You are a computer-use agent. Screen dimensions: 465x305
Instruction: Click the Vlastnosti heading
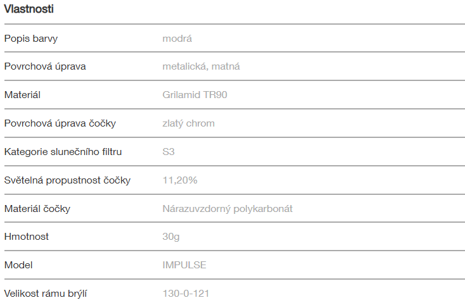[29, 9]
